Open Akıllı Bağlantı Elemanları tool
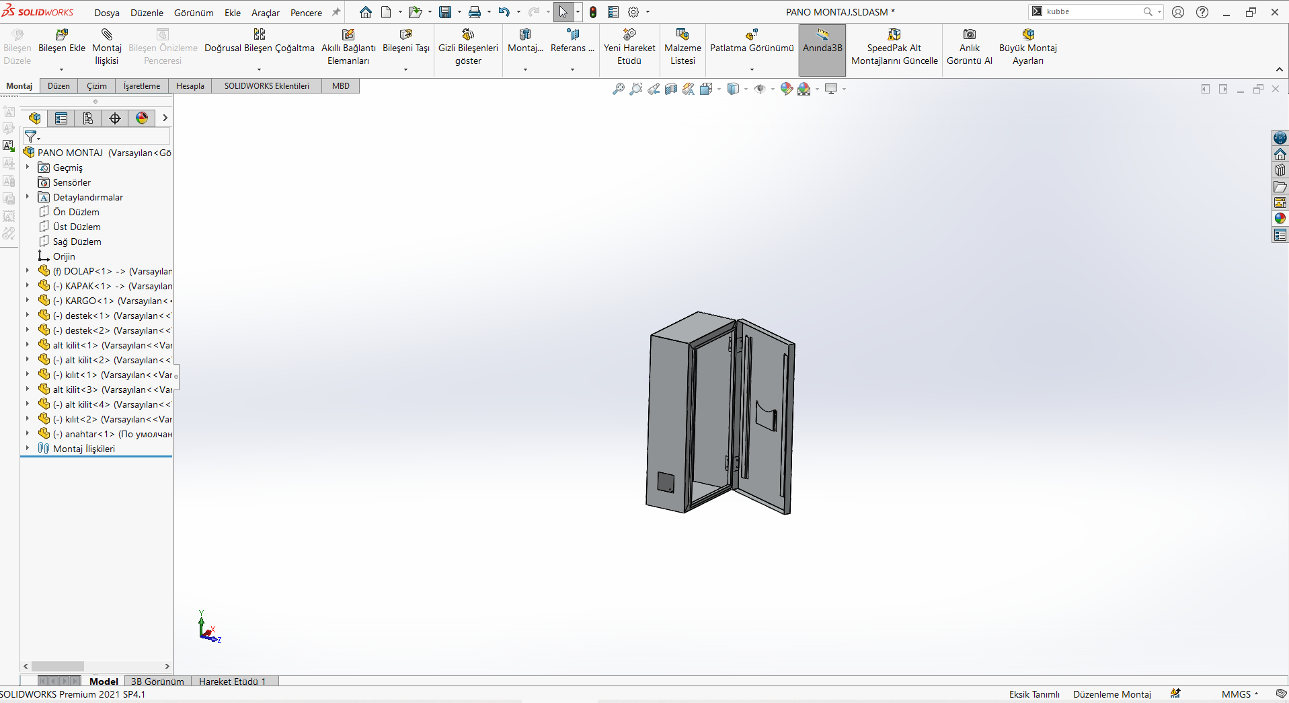This screenshot has height=703, width=1289. (348, 47)
